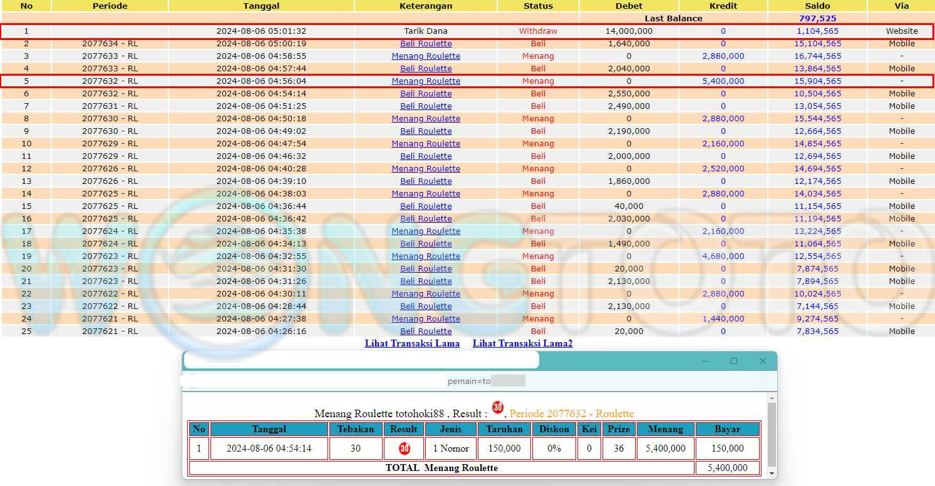
Task: Select the Tarik Dana withdraw row
Action: pyautogui.click(x=426, y=31)
